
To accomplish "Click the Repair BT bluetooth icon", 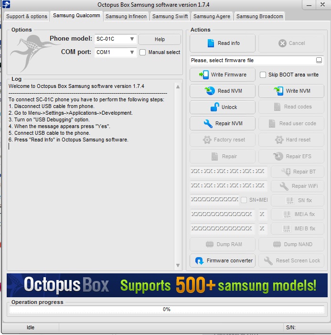I will click(286, 172).
